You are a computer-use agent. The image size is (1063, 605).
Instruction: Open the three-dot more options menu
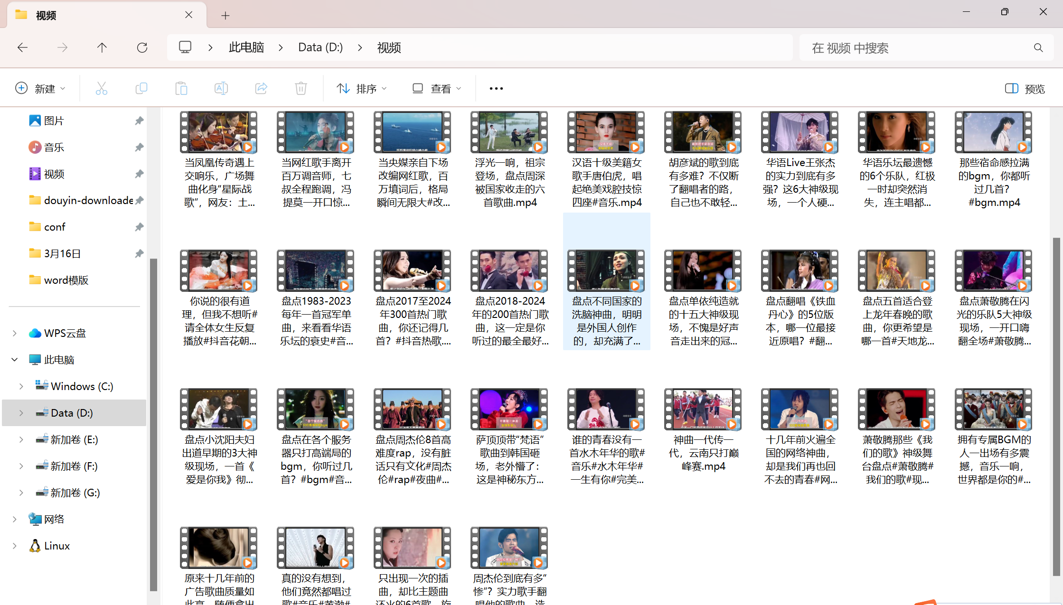(496, 89)
